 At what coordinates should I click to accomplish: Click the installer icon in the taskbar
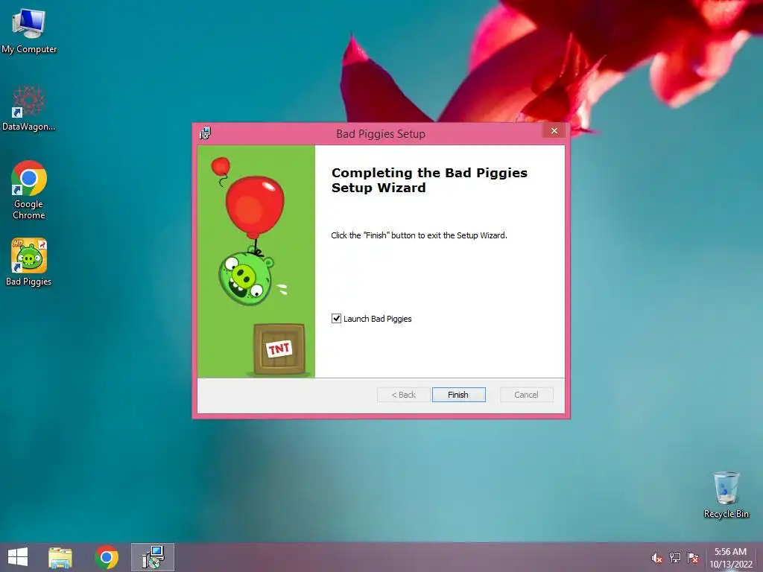tap(153, 557)
